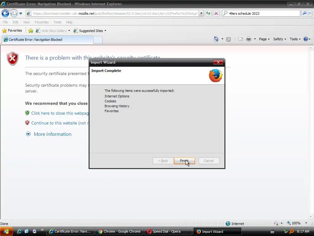This screenshot has width=314, height=236.
Task: Click the Refresh page icon
Action: [x=208, y=14]
